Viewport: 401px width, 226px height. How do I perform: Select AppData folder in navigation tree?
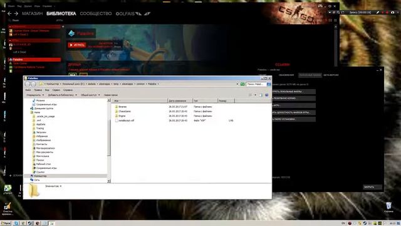click(40, 124)
